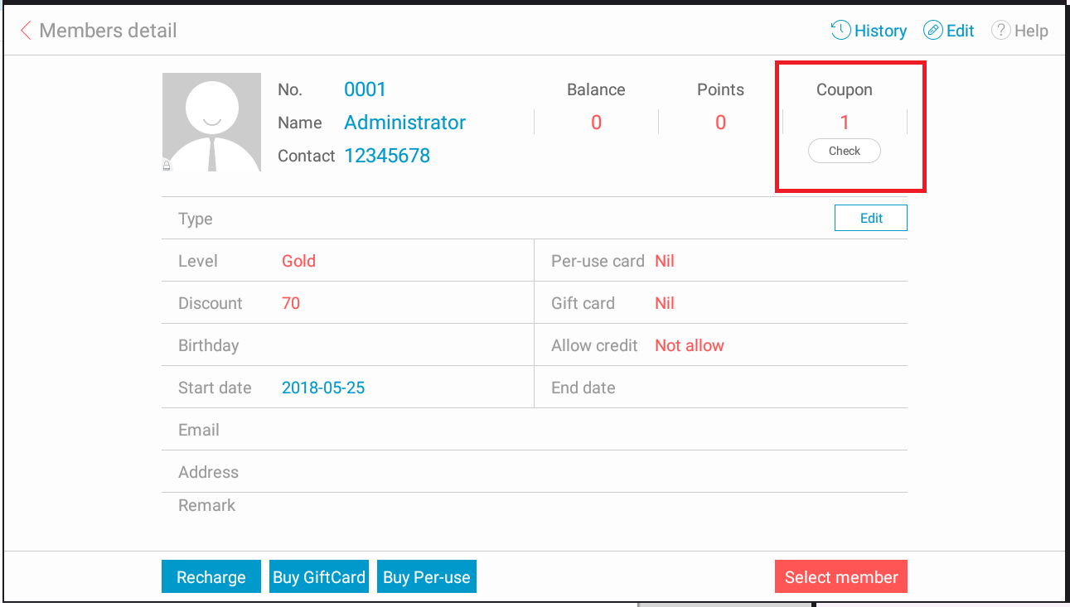Click Buy Per-use button
The height and width of the screenshot is (607, 1070).
(x=427, y=577)
